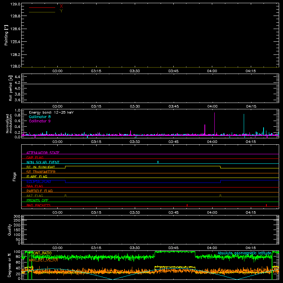Image resolution: width=283 pixels, height=283 pixels.
Task: Select the BAD_PACKETS flag label
Action: point(39,205)
